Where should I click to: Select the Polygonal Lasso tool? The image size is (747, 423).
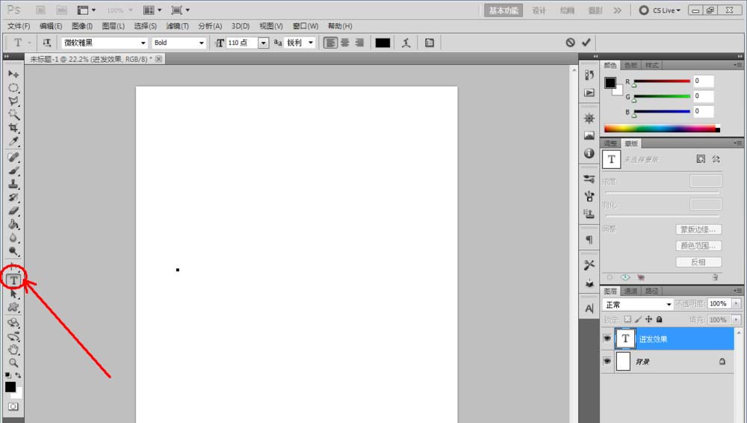(13, 101)
